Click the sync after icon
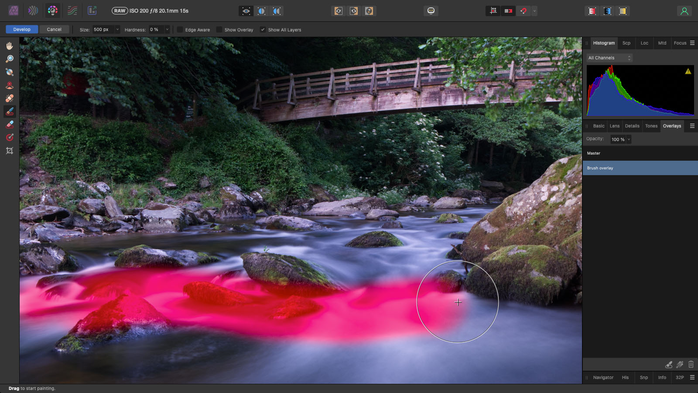The image size is (698, 393). 354,11
